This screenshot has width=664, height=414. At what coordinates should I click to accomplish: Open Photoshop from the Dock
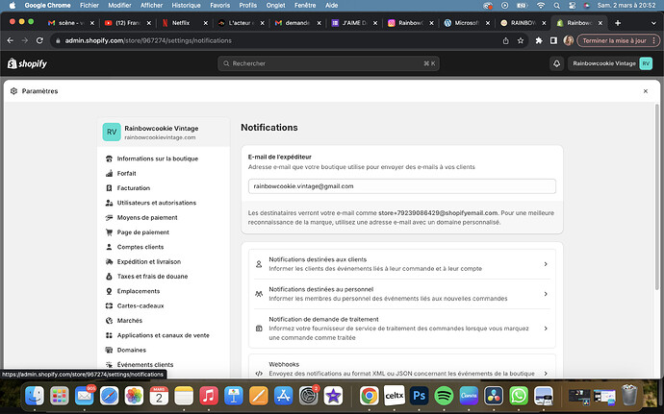point(419,396)
